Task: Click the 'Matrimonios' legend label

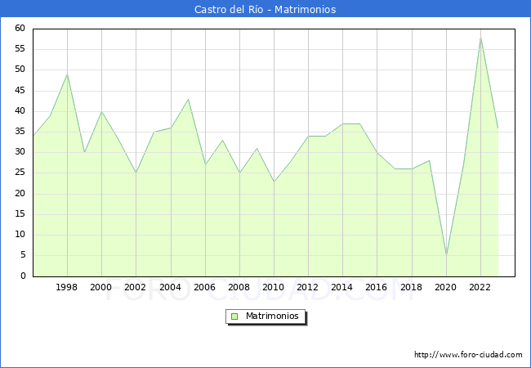Action: point(272,316)
